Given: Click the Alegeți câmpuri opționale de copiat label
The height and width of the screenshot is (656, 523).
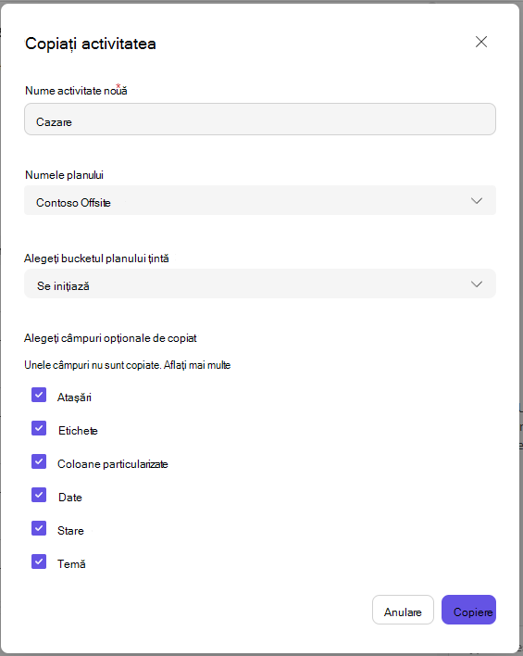Looking at the screenshot, I should tap(110, 338).
